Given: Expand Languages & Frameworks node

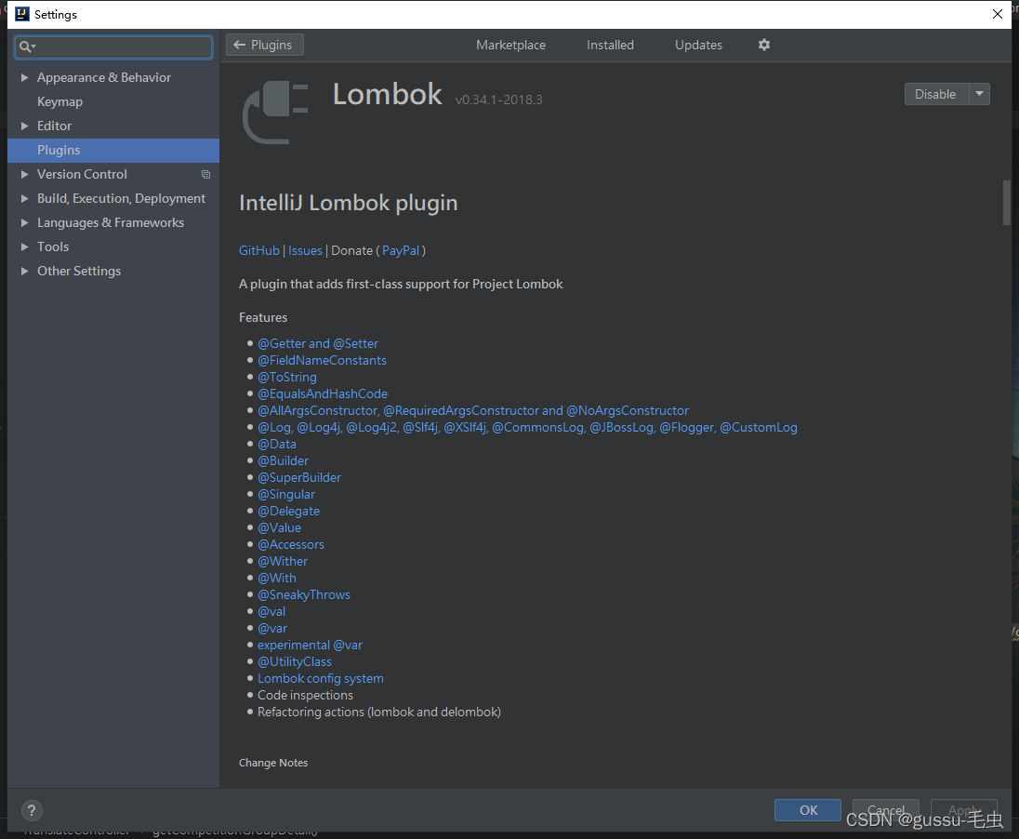Looking at the screenshot, I should pyautogui.click(x=25, y=222).
